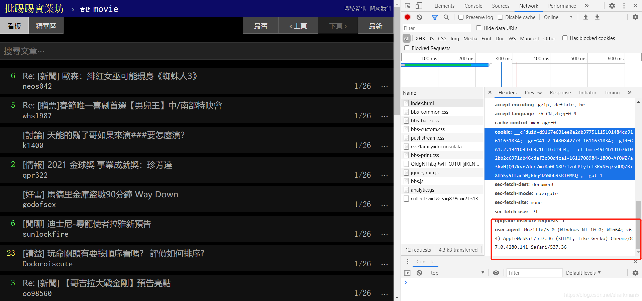Open Console settings gear
642x301 pixels.
pos(635,273)
